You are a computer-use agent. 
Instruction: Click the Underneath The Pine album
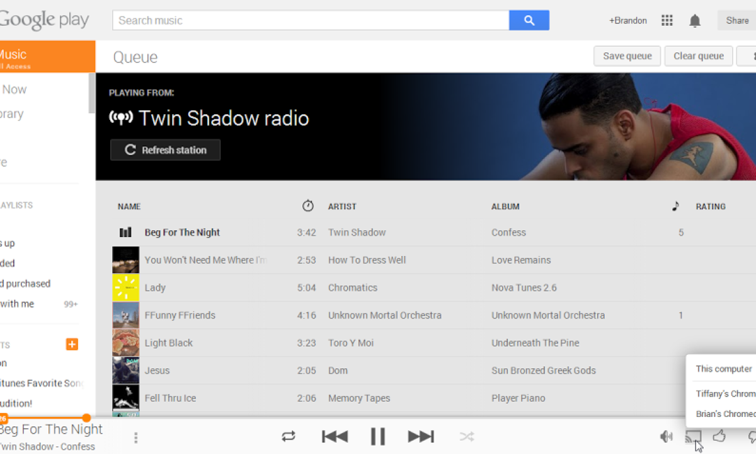coord(535,343)
